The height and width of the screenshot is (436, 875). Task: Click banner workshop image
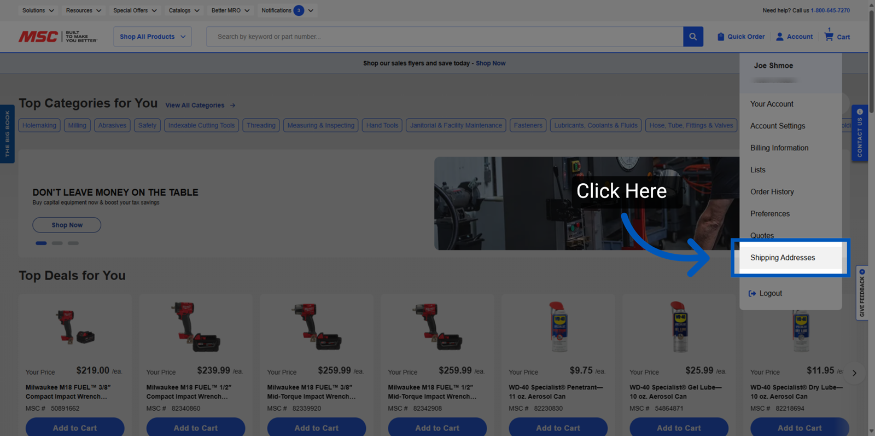click(587, 204)
